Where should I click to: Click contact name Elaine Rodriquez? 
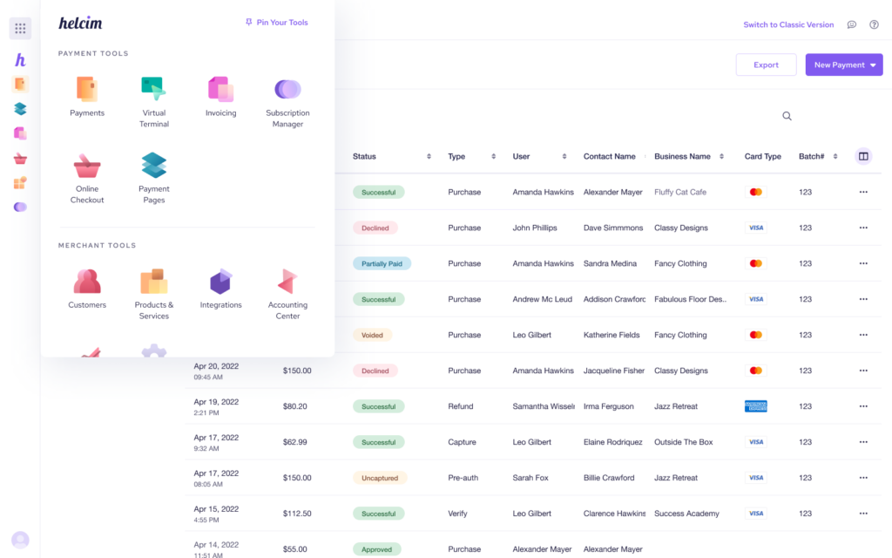click(x=612, y=442)
